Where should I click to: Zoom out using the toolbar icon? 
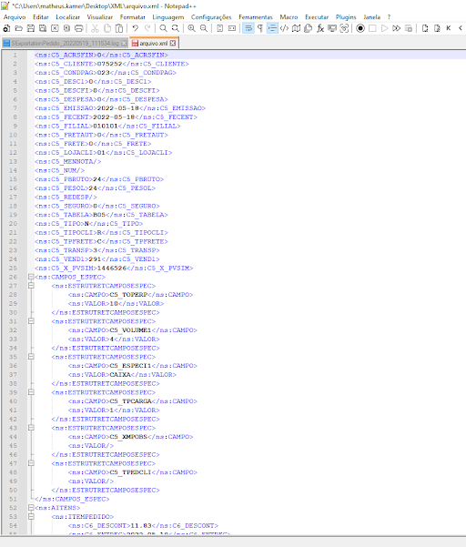pos(204,28)
